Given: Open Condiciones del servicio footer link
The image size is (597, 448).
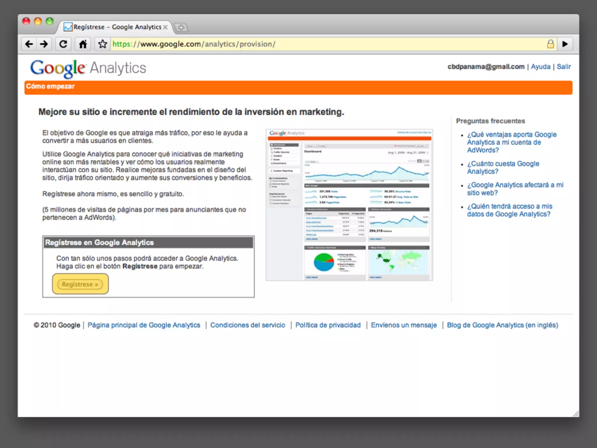Looking at the screenshot, I should [247, 325].
